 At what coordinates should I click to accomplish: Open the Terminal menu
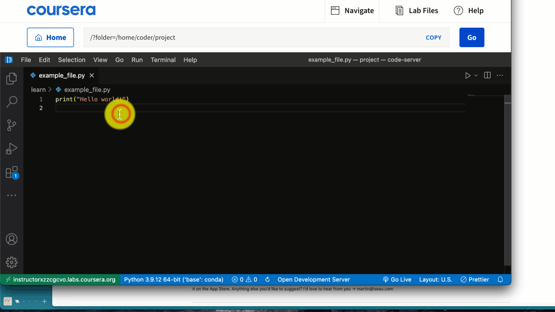(x=163, y=60)
